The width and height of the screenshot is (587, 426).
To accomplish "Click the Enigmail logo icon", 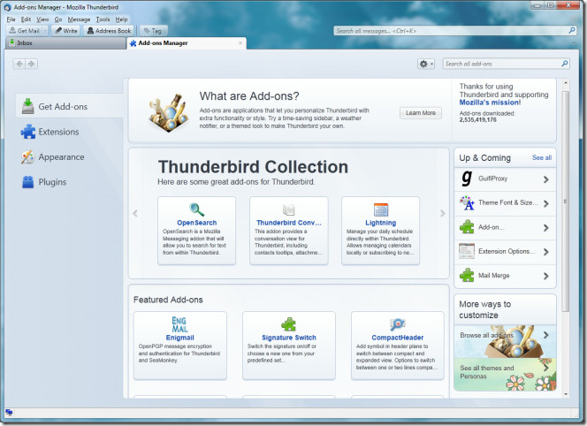I will [179, 324].
